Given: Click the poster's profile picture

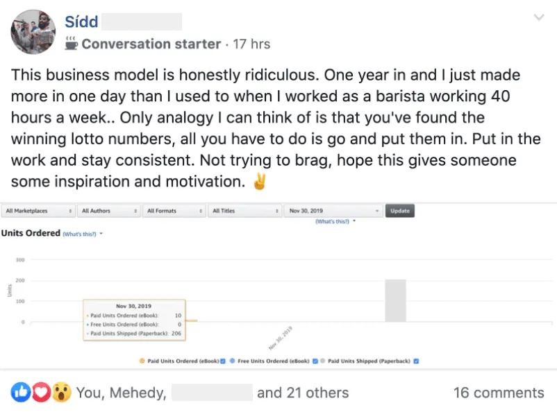Looking at the screenshot, I should tap(33, 32).
